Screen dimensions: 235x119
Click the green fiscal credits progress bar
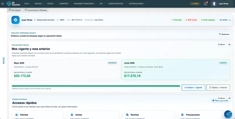coord(96,86)
